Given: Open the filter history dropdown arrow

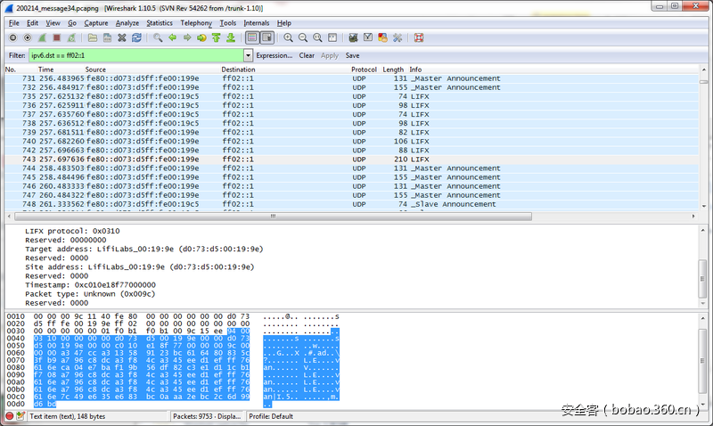Looking at the screenshot, I should 249,55.
